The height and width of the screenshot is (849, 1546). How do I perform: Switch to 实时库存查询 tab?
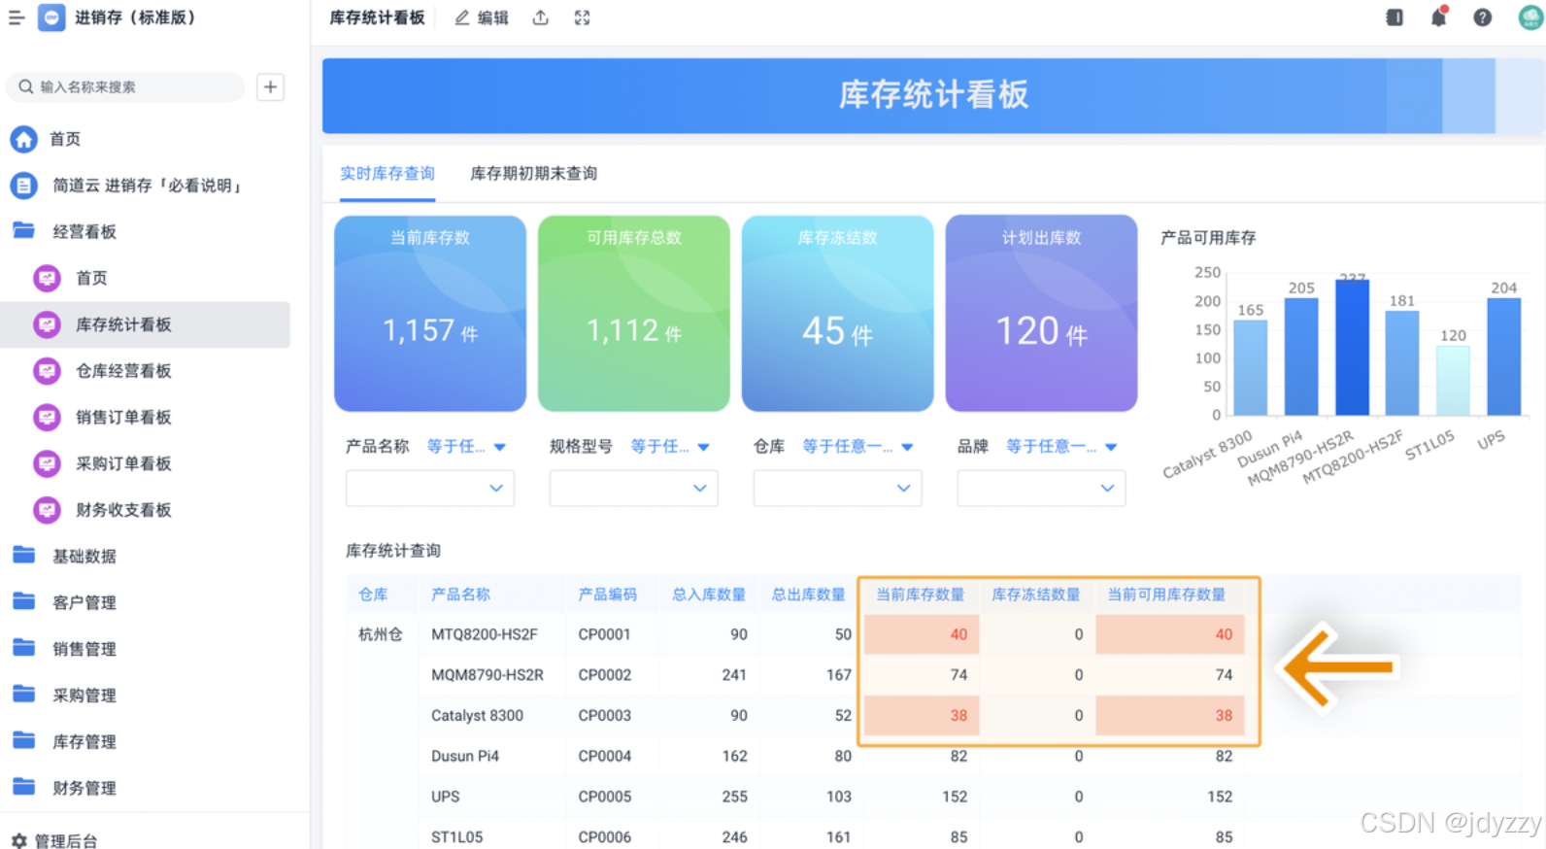[387, 174]
